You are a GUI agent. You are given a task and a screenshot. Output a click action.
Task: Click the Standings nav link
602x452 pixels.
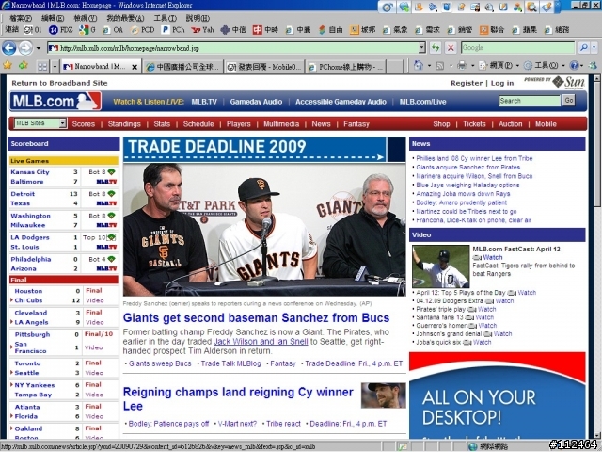(x=124, y=123)
